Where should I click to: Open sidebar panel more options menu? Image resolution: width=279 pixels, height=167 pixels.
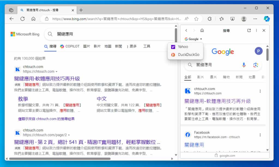tap(256, 30)
